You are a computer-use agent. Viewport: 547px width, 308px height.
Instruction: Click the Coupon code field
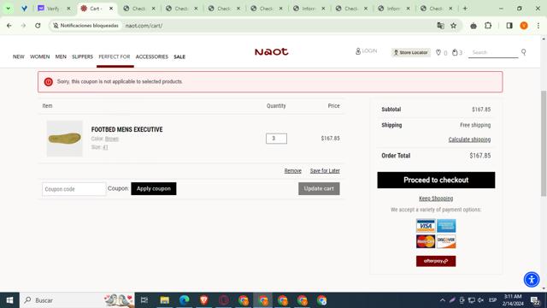point(74,189)
